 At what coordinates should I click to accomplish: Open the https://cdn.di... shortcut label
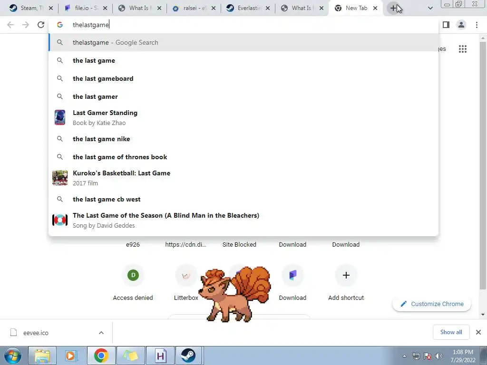coord(186,245)
